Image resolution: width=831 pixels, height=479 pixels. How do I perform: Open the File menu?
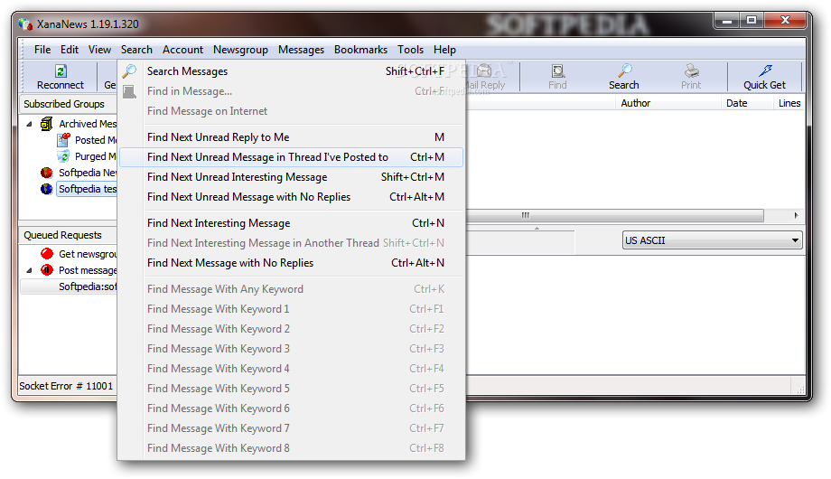pos(42,50)
